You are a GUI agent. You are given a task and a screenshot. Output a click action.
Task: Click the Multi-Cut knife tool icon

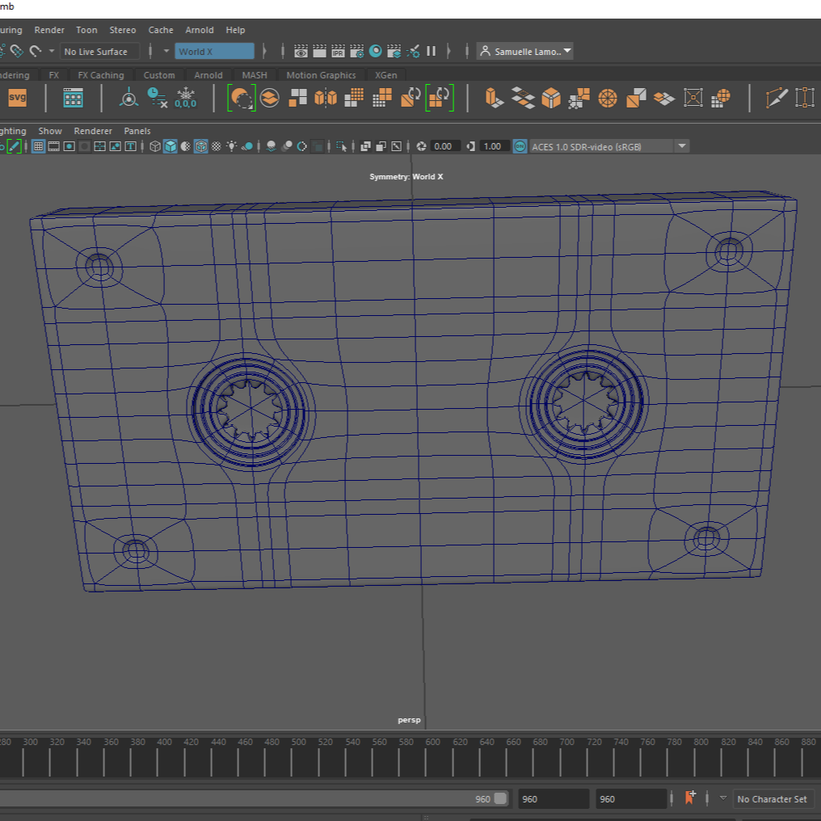(777, 99)
